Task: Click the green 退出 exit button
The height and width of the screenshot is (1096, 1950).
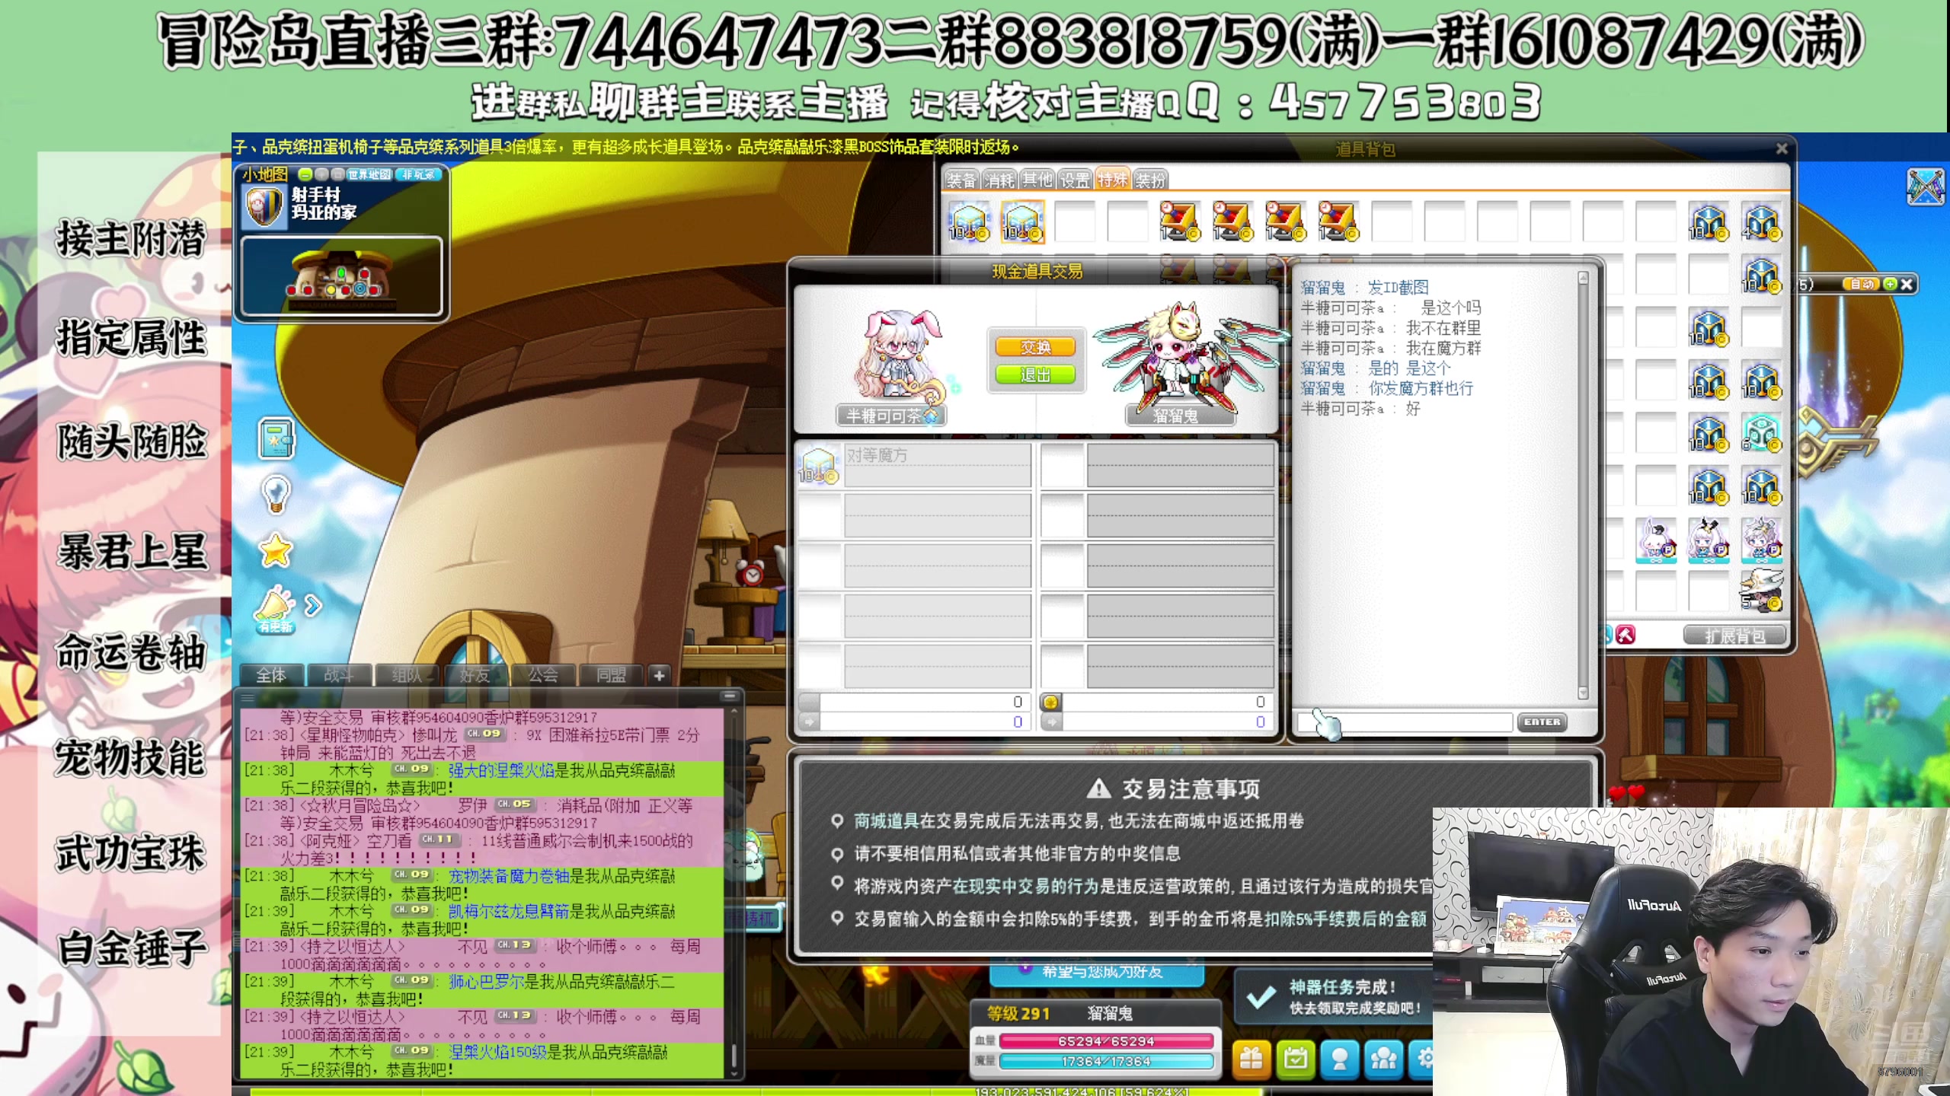Action: click(x=1035, y=374)
